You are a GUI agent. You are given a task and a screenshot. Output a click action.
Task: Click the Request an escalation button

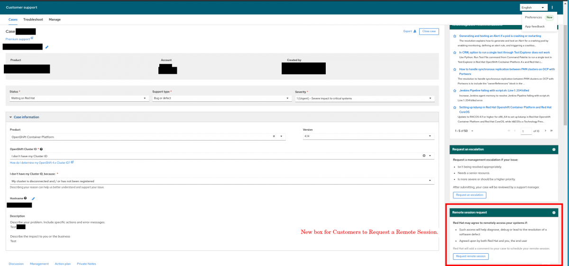(x=469, y=195)
